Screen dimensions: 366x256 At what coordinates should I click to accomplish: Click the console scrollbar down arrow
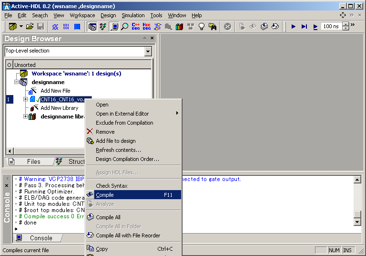tap(357, 222)
